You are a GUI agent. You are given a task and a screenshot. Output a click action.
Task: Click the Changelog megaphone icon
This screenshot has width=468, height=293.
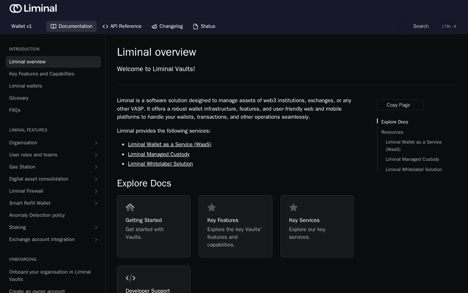pyautogui.click(x=154, y=26)
